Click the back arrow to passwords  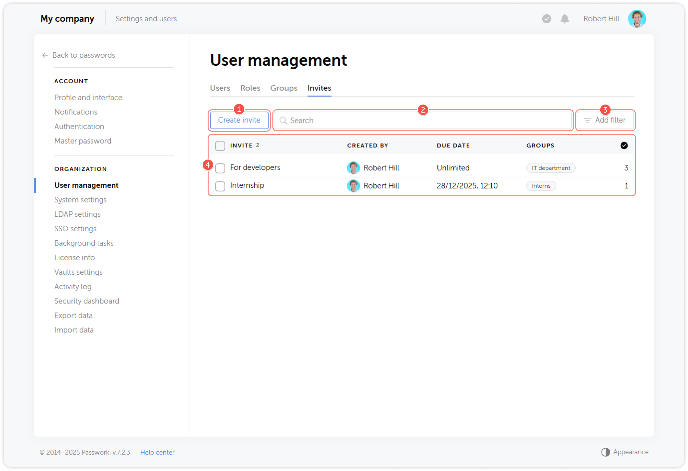pos(45,55)
